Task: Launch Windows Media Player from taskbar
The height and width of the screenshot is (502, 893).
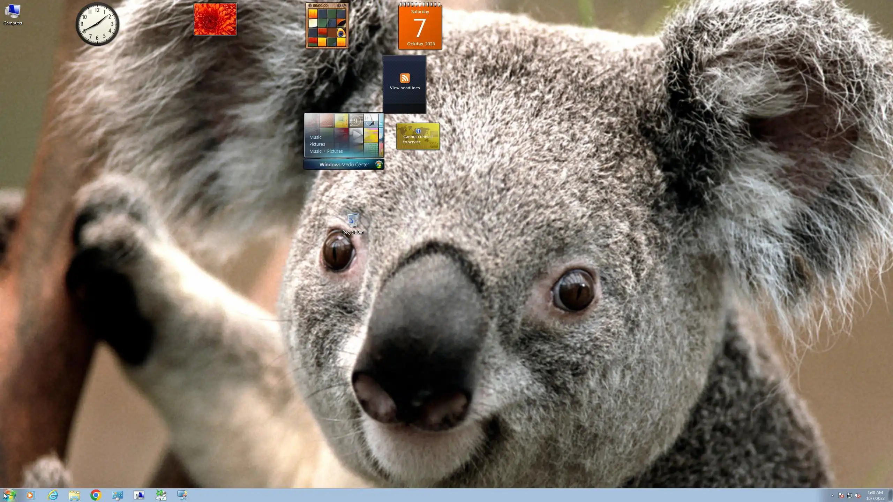Action: [x=31, y=495]
